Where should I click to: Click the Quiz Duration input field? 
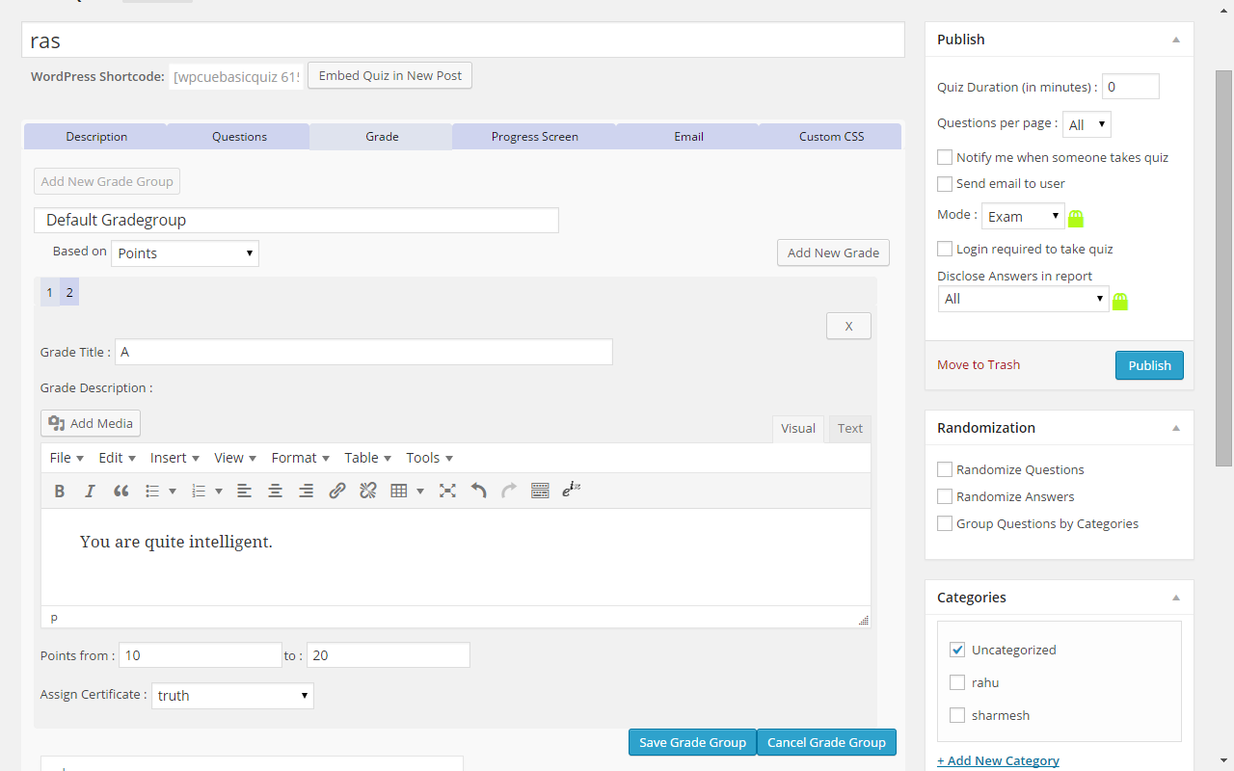[x=1131, y=87]
